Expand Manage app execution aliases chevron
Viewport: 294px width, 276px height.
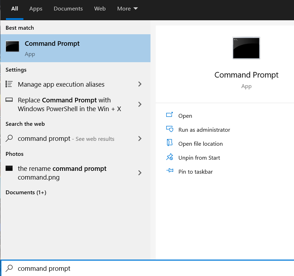tap(140, 84)
